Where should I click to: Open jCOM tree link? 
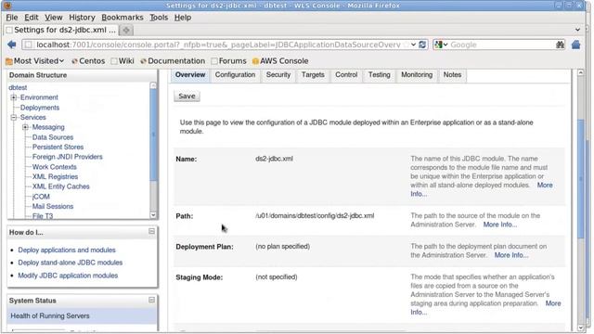pos(41,197)
